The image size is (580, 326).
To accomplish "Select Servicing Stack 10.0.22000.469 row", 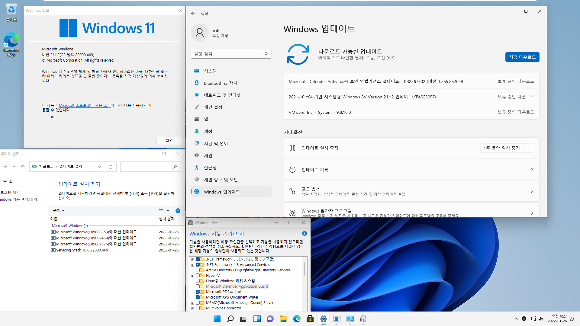I will tap(115, 250).
